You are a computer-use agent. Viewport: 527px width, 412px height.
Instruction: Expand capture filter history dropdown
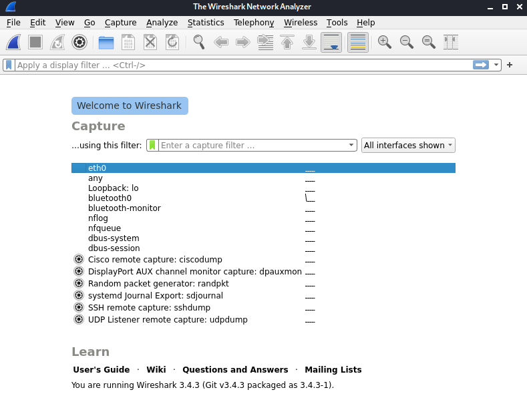[x=351, y=145]
